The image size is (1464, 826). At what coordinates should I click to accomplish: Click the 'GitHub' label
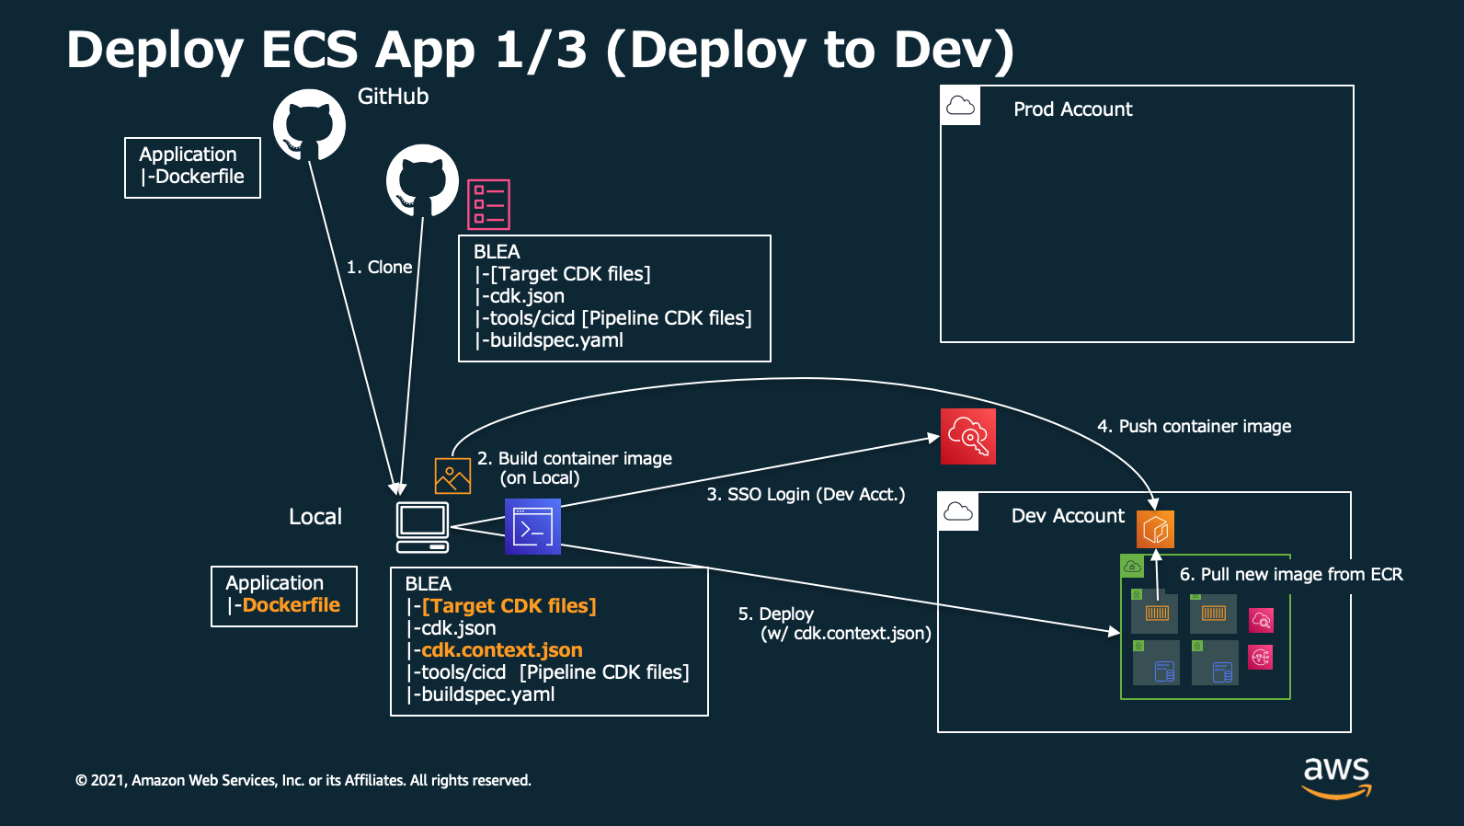click(393, 97)
